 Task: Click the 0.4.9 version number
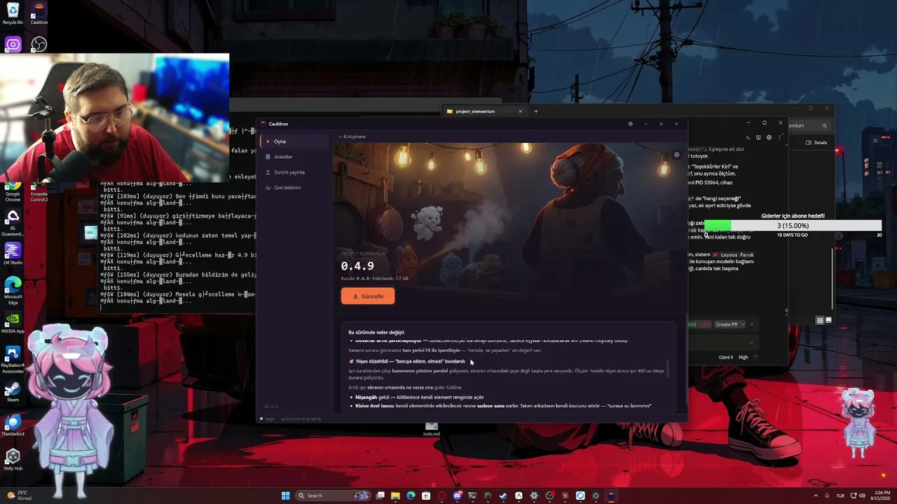click(357, 266)
